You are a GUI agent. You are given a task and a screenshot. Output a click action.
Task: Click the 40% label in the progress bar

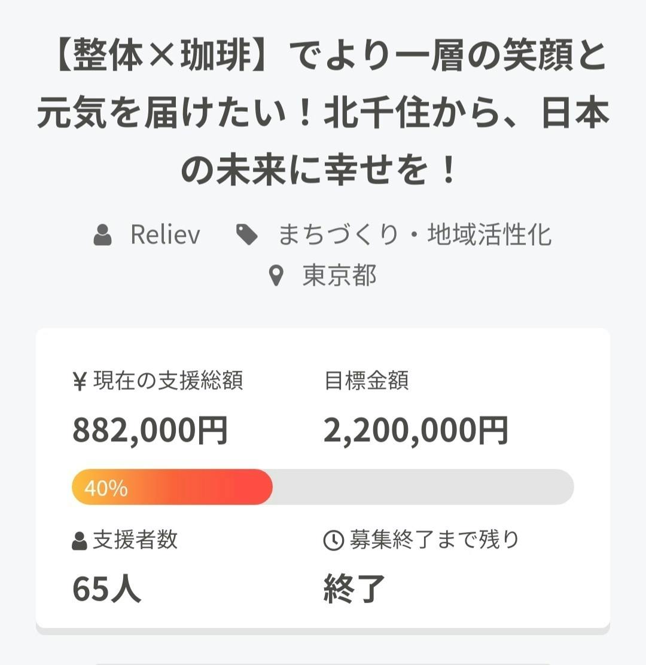click(x=106, y=489)
